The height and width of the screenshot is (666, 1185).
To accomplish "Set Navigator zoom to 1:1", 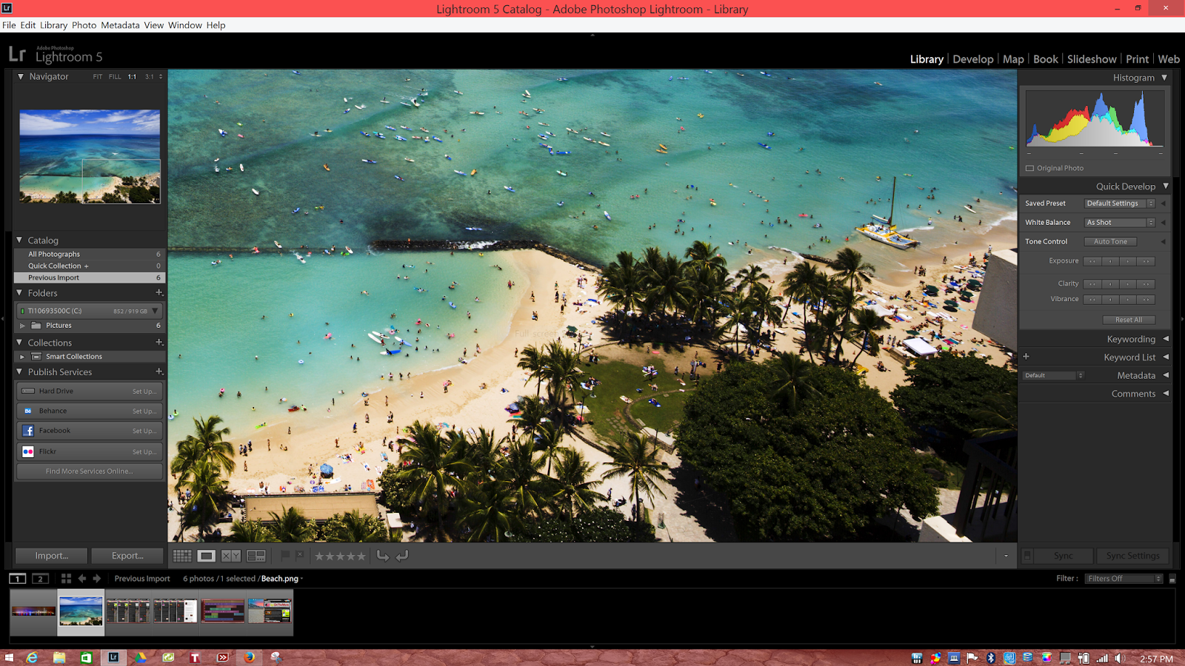I will 132,77.
